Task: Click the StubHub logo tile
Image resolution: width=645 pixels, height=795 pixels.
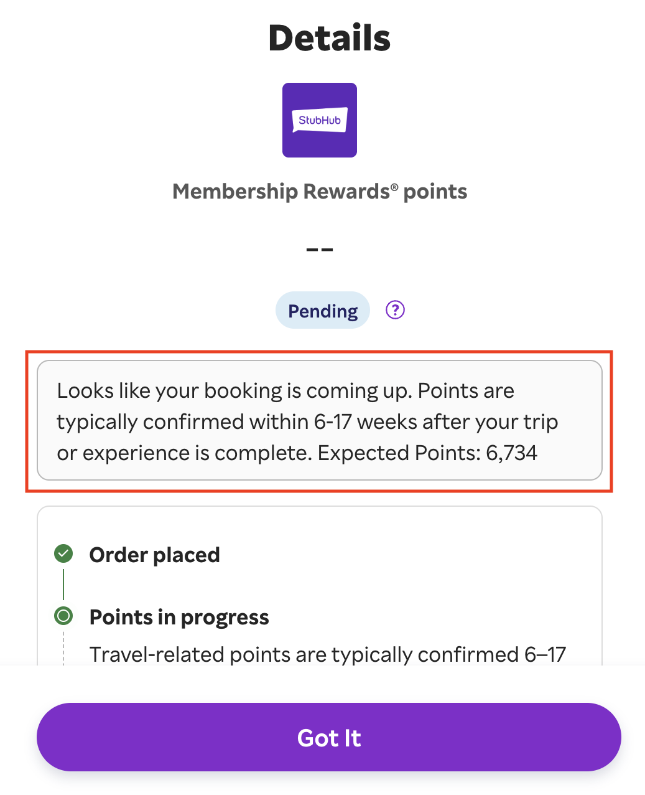Action: coord(320,120)
